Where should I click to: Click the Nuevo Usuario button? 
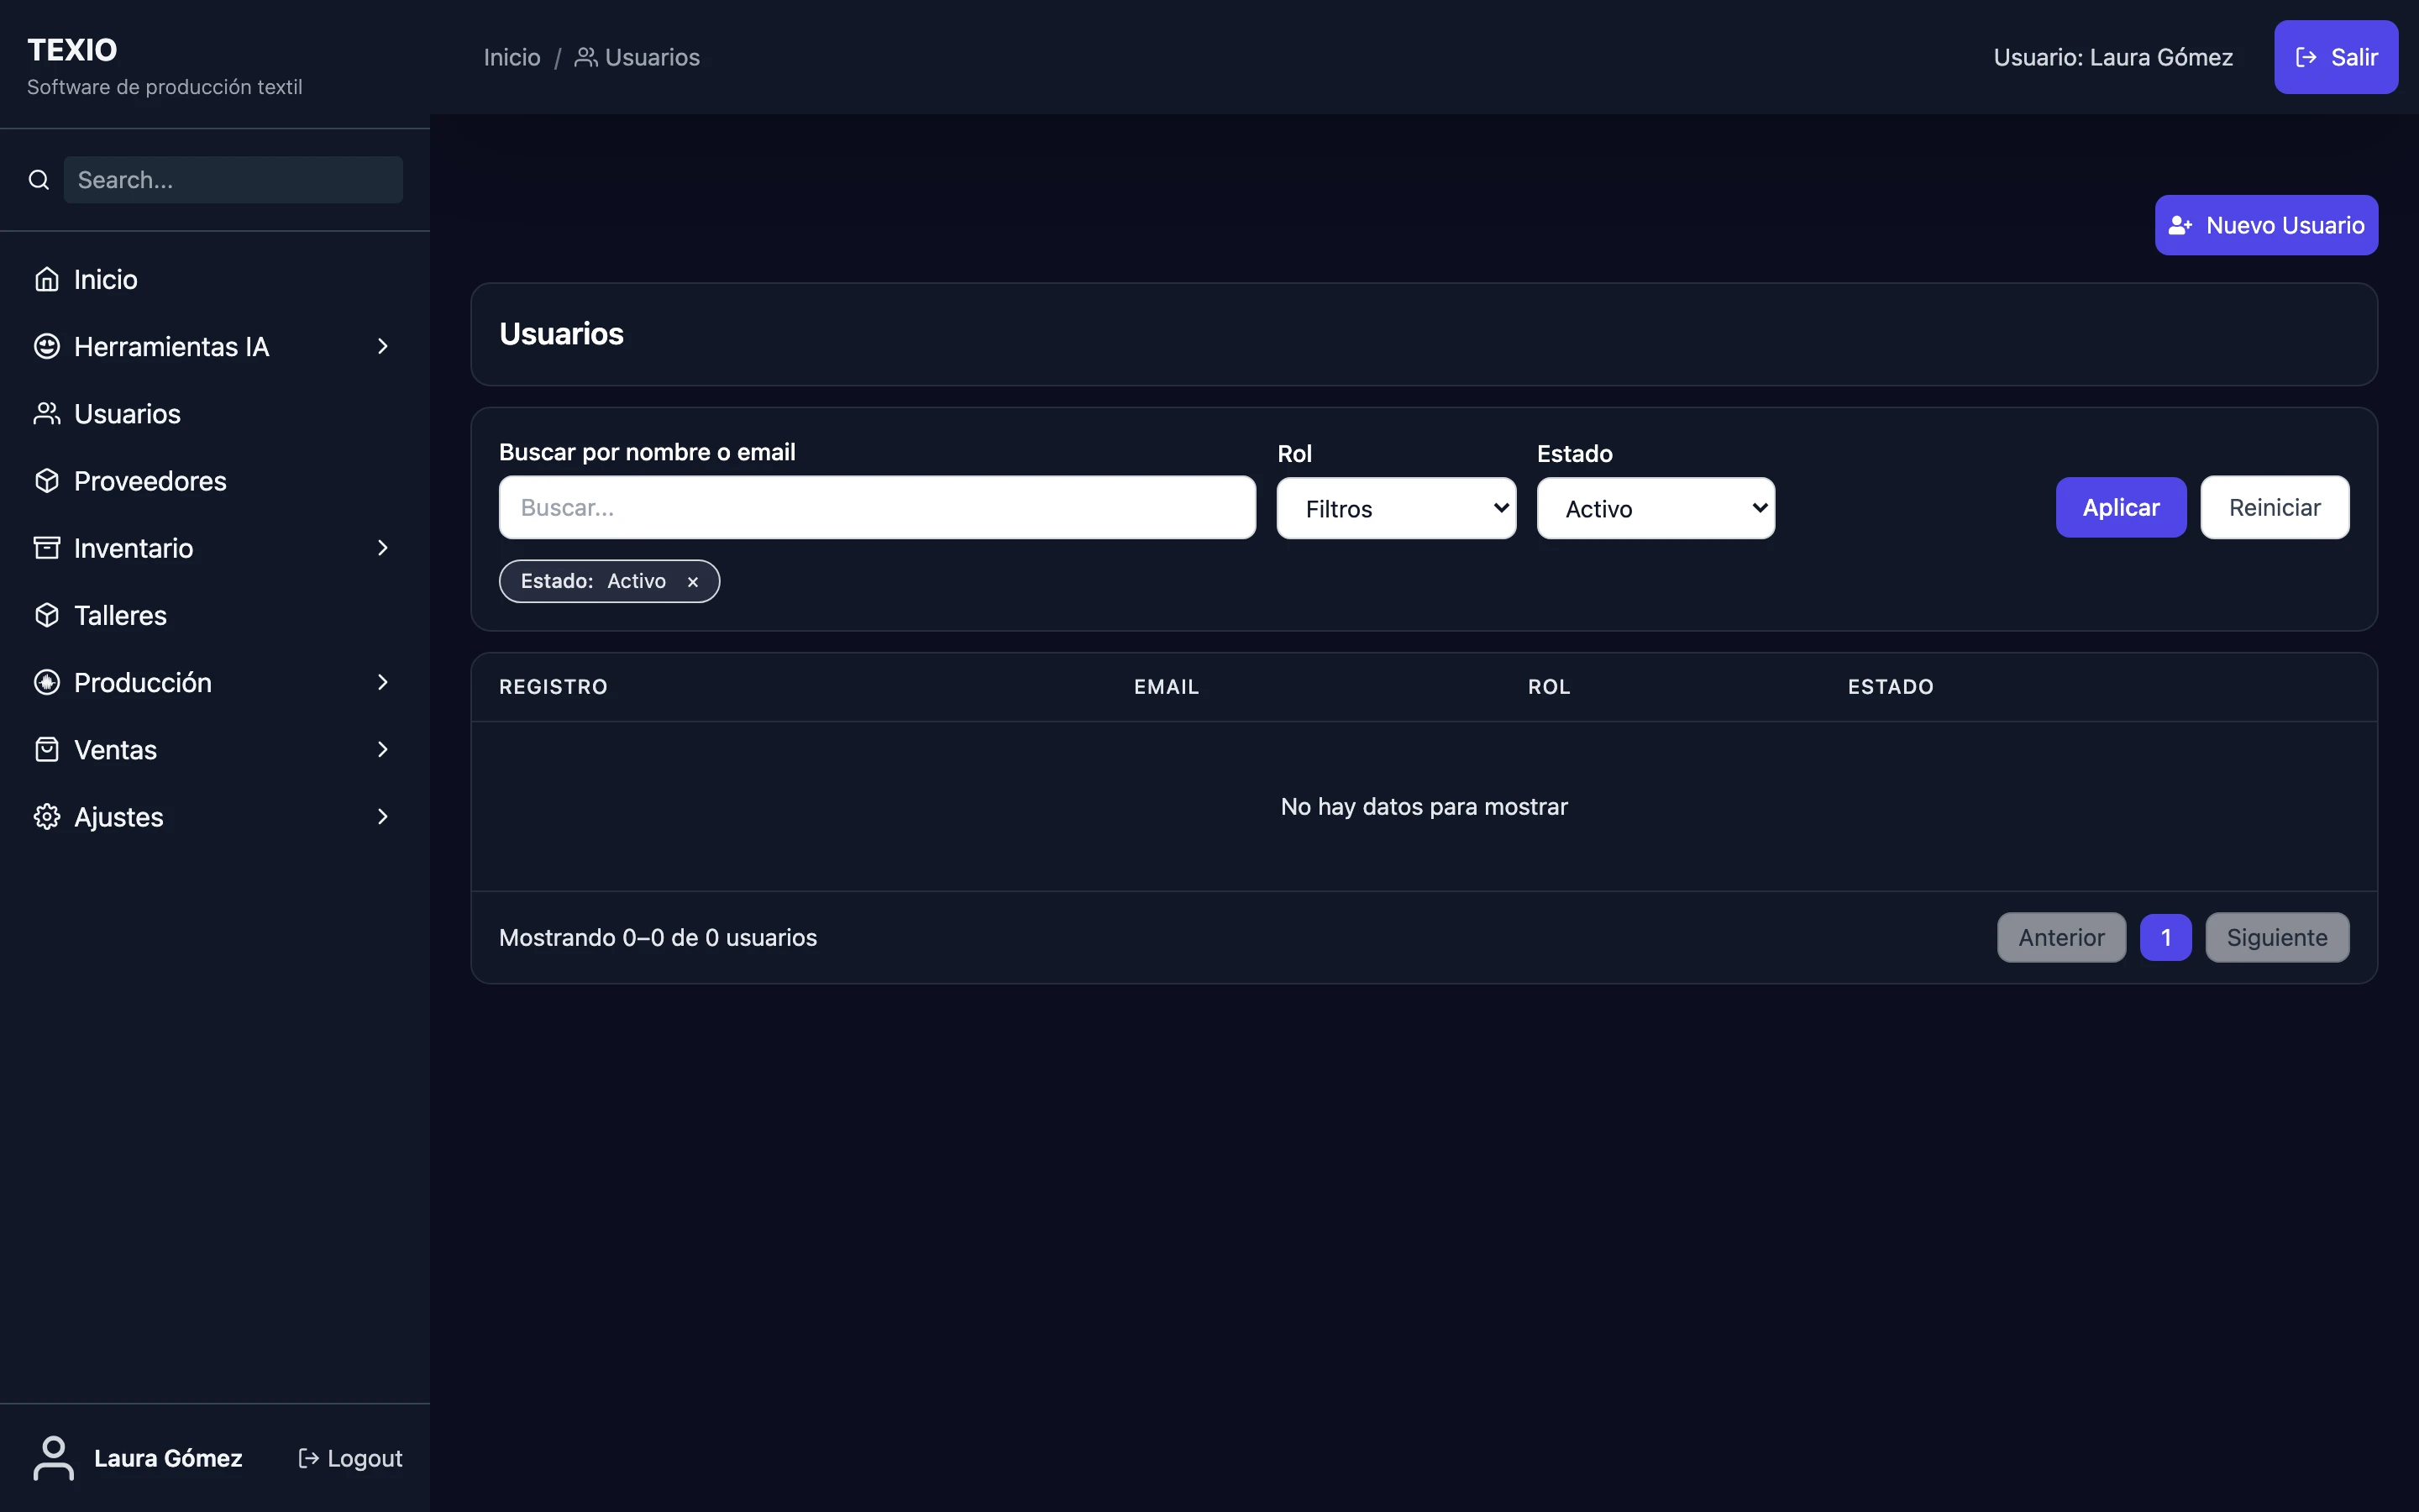point(2266,225)
